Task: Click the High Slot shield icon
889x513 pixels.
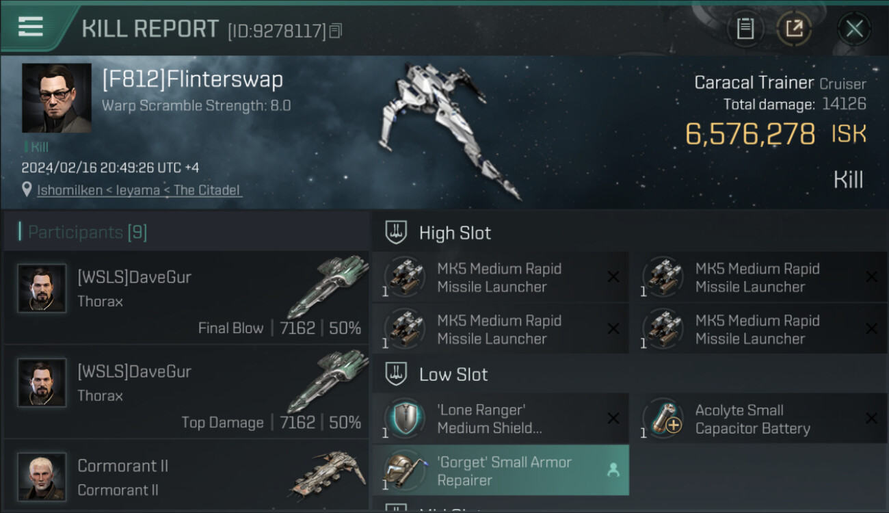Action: 396,233
